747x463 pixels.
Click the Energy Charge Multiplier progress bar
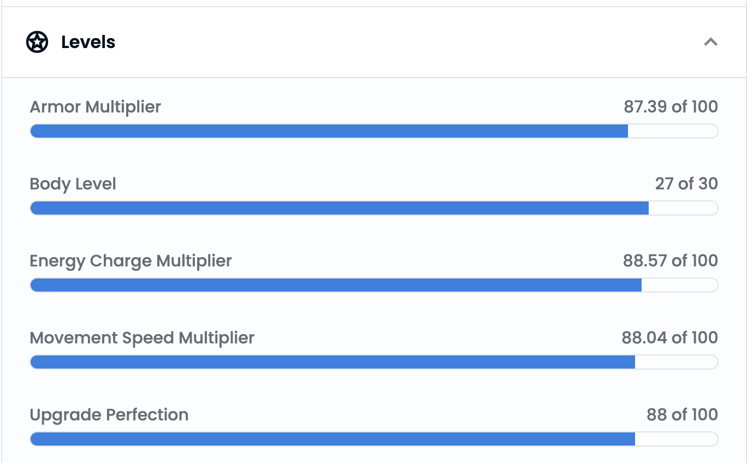click(374, 285)
